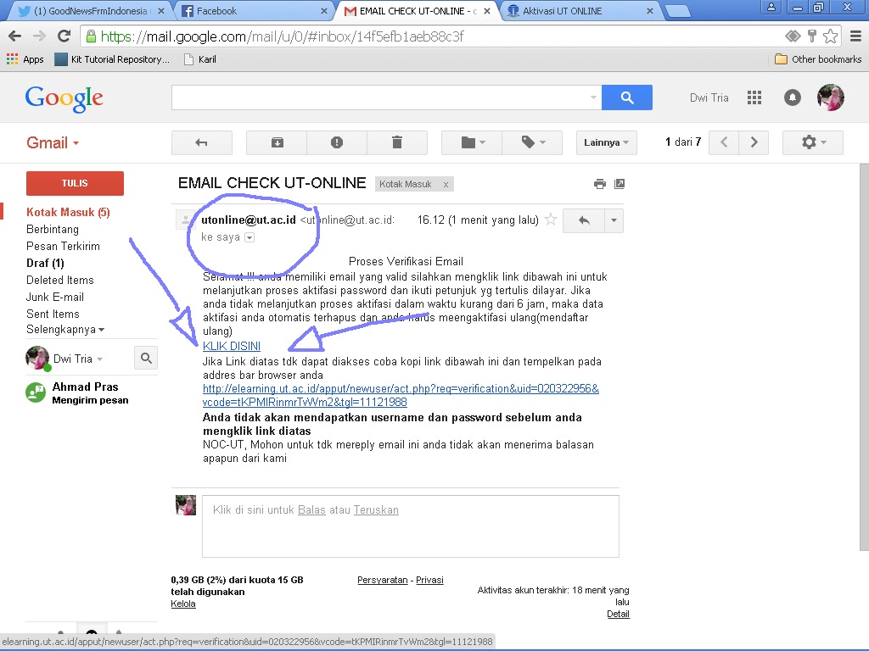Print the email with the printer icon
This screenshot has width=869, height=651.
pyautogui.click(x=600, y=184)
